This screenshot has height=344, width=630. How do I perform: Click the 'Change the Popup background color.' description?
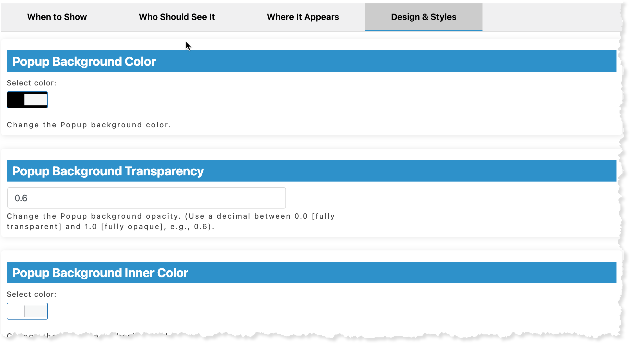pos(89,125)
